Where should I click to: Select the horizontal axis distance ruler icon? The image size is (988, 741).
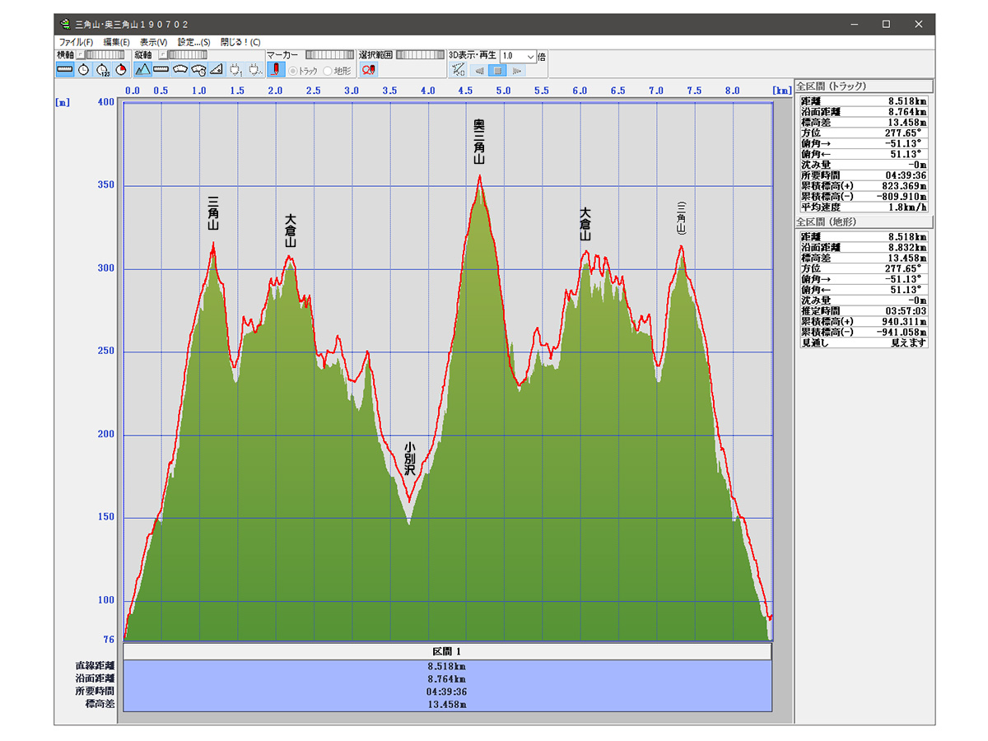[65, 70]
